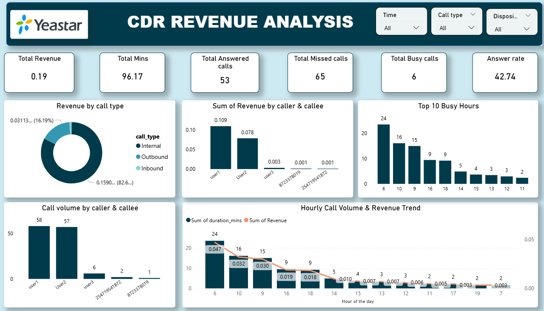Select hour 9 bar in Top 10 Busy Hours
544x311 pixels.
coord(414,165)
